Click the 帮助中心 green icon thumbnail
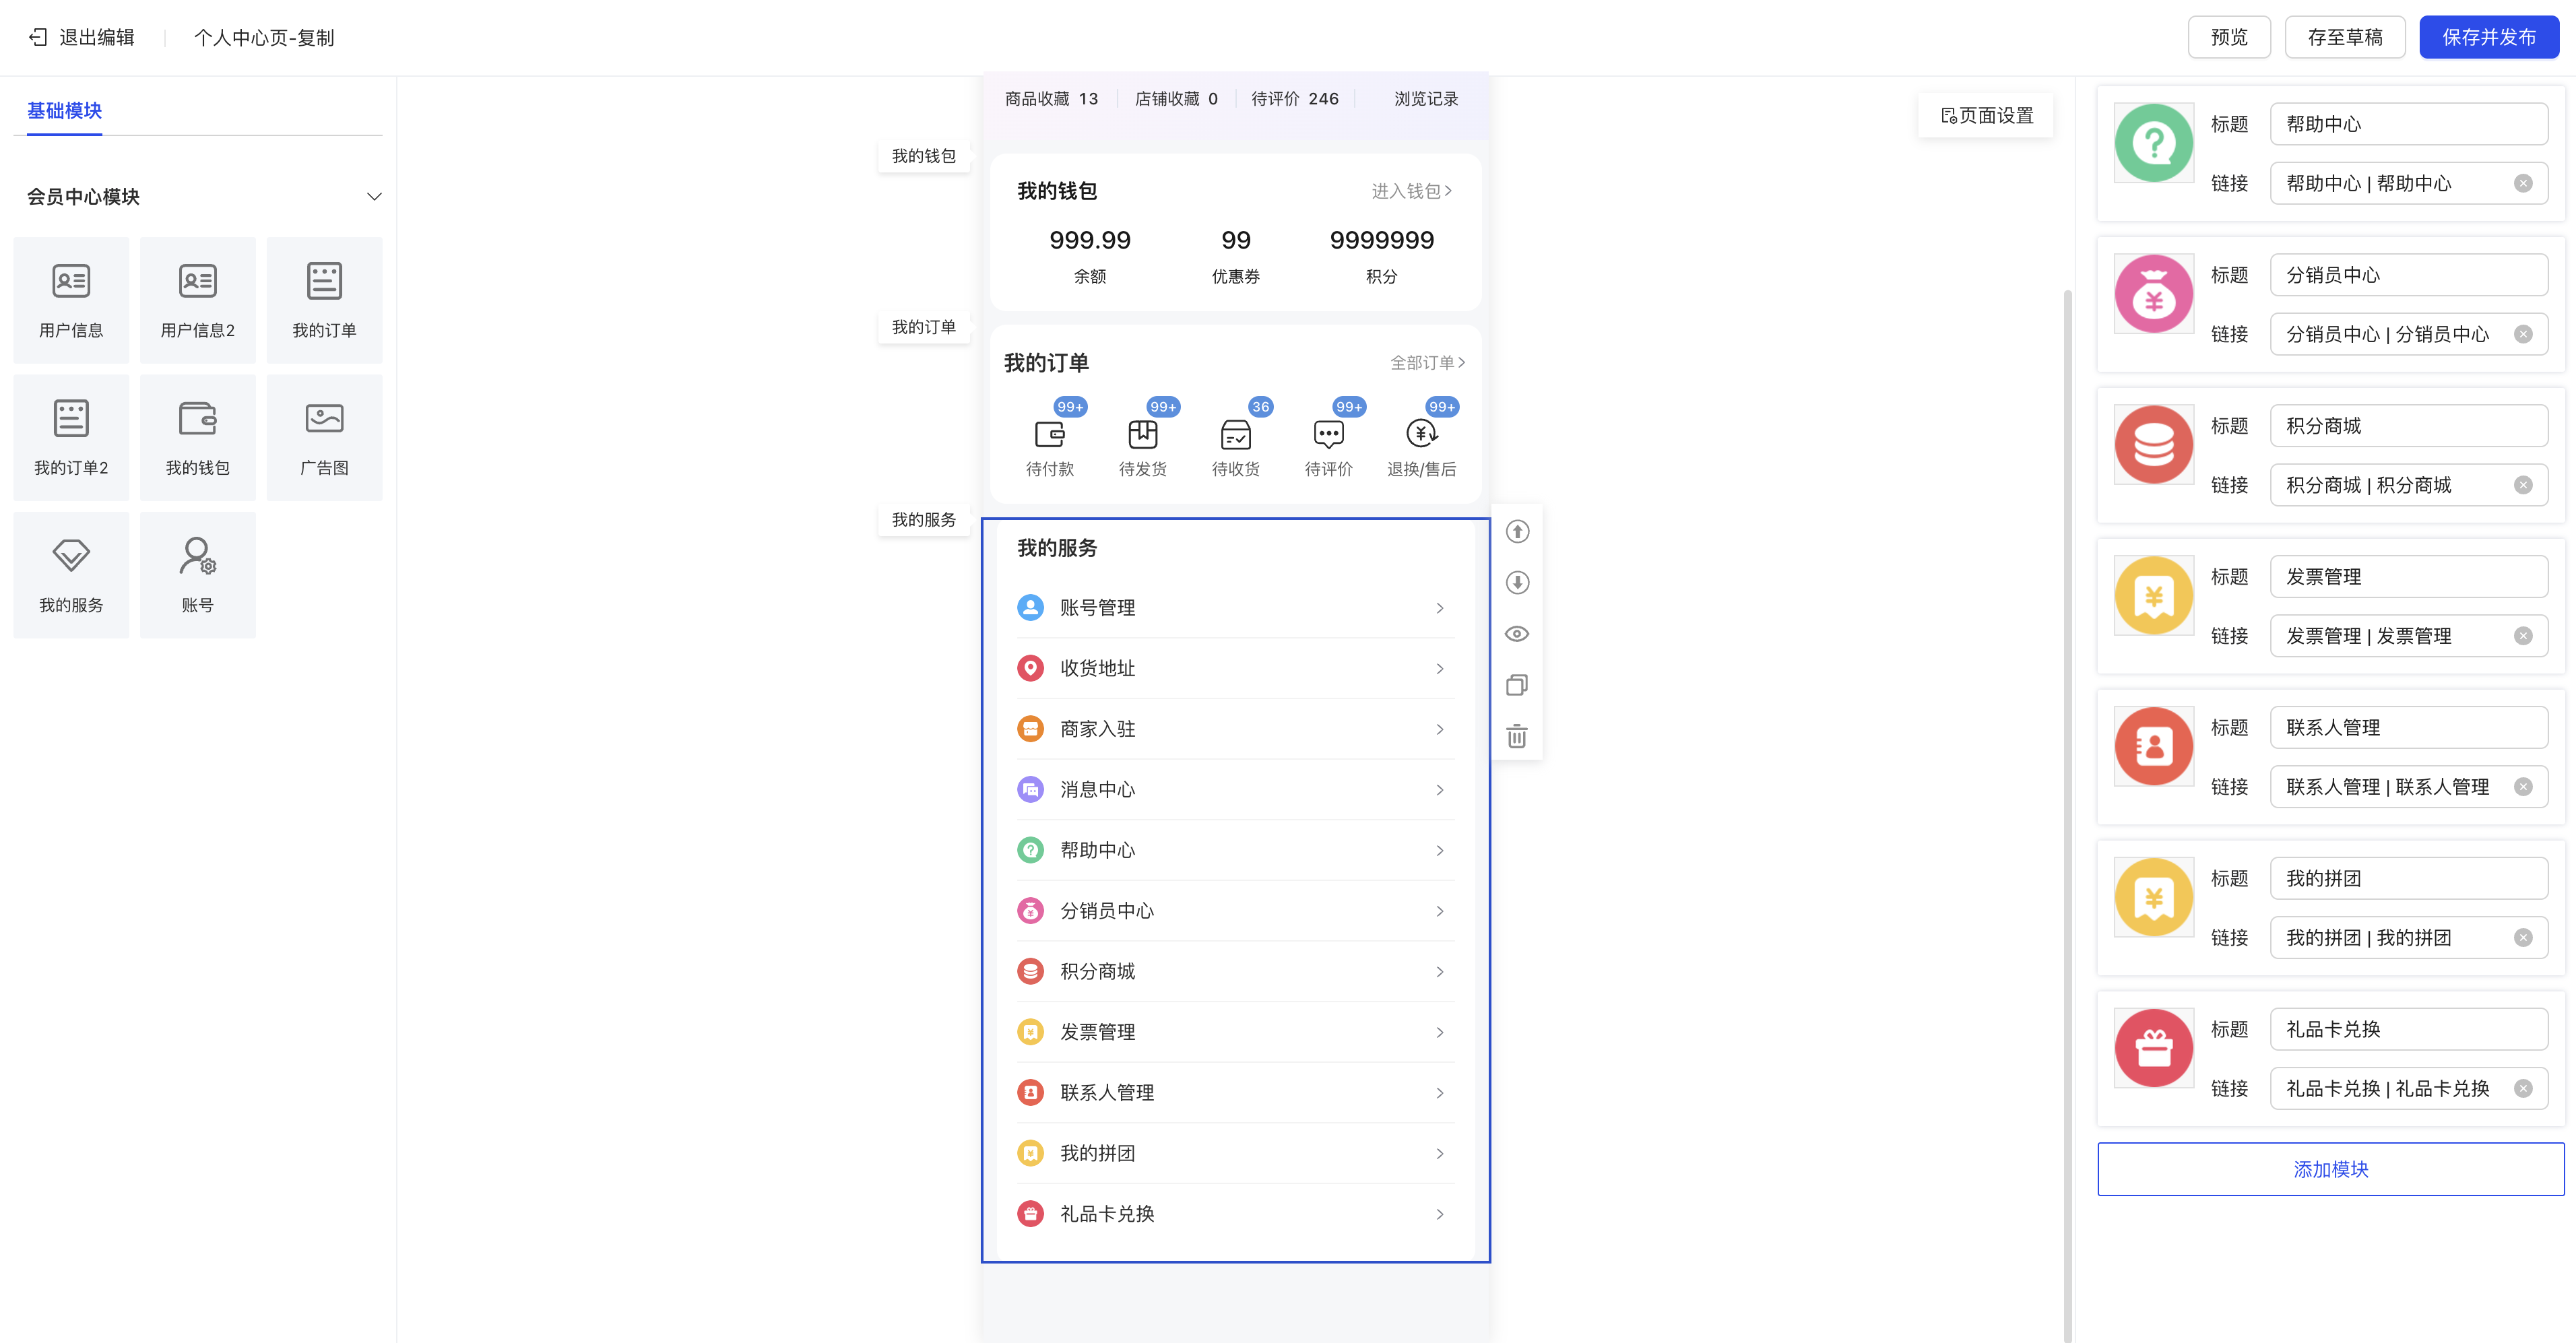The height and width of the screenshot is (1343, 2576). pos(2153,143)
